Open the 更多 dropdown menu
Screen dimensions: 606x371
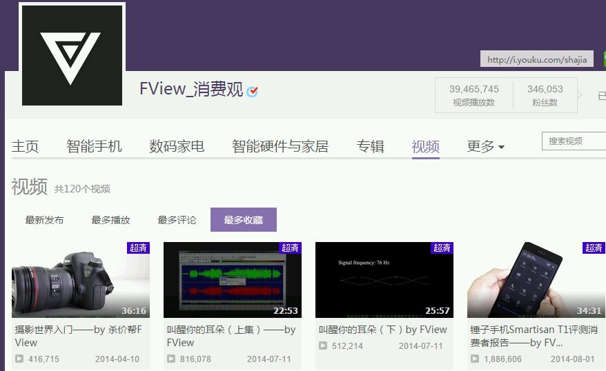click(485, 147)
